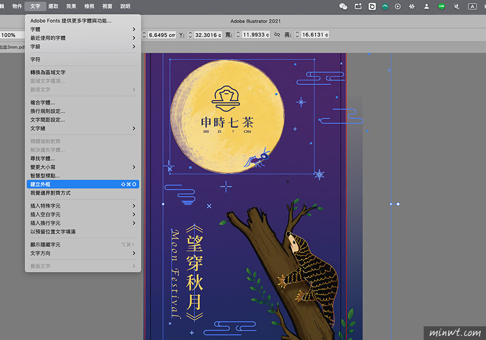Open the 視窗 menu
Screen dimensions: 486x340
tap(107, 6)
